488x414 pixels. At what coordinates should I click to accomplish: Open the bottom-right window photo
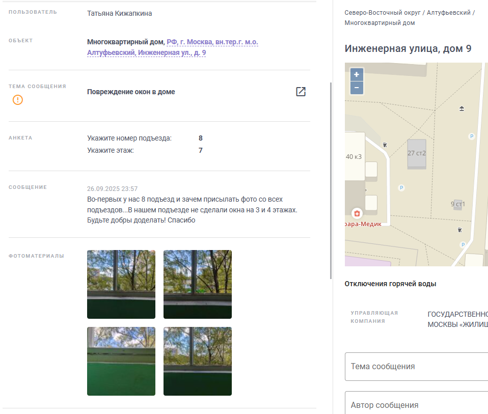coord(198,361)
